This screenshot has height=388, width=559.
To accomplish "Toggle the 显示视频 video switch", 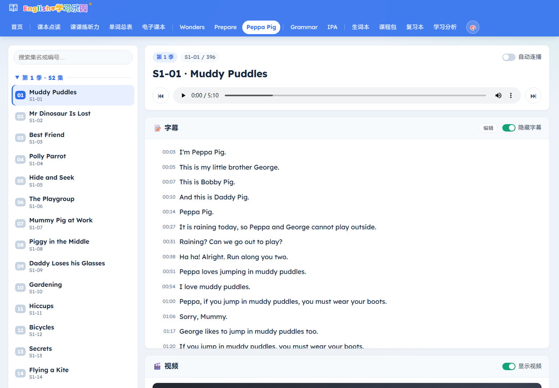I will pyautogui.click(x=509, y=366).
